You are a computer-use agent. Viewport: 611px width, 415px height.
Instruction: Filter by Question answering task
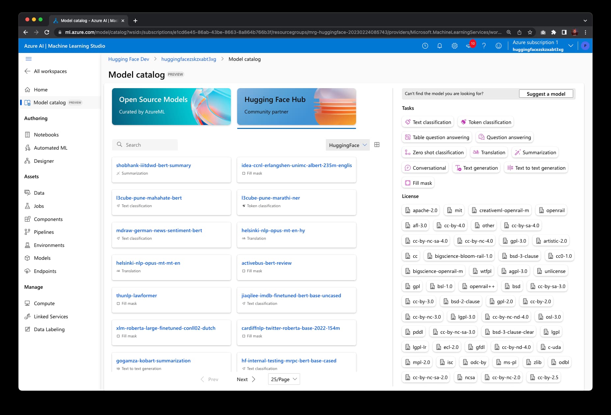pos(504,137)
